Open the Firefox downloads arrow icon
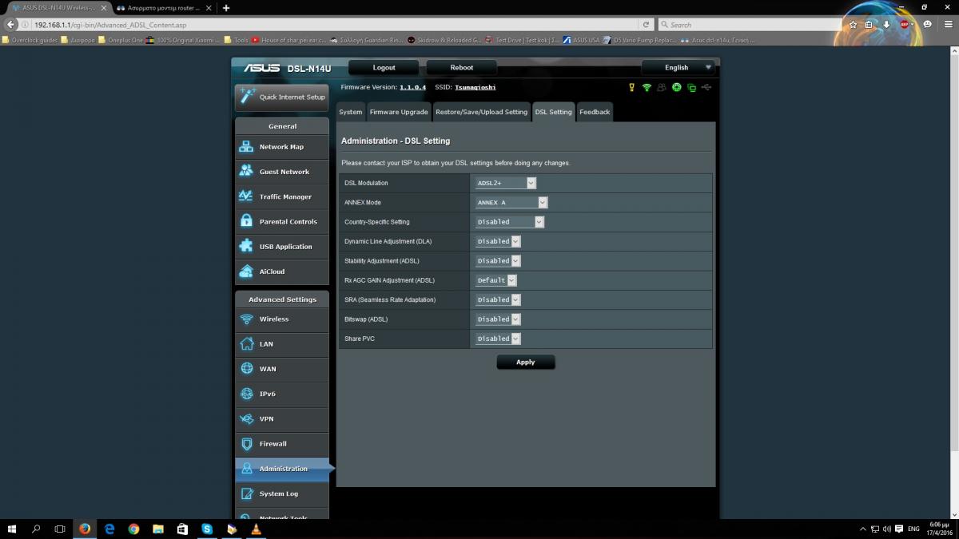 (886, 25)
